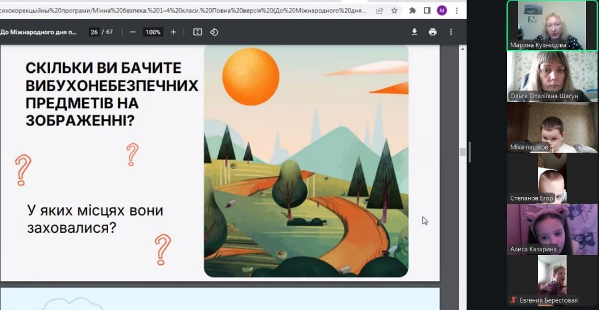Click the page number field showing 26

[94, 32]
